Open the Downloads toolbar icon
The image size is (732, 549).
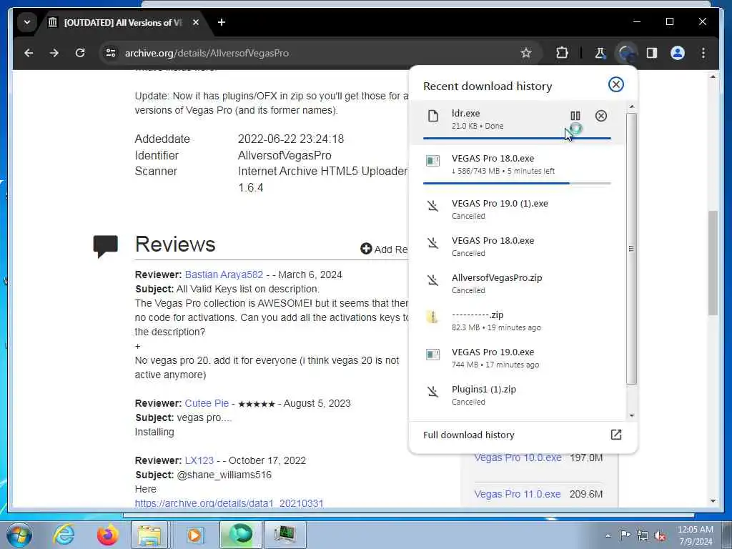coord(626,53)
